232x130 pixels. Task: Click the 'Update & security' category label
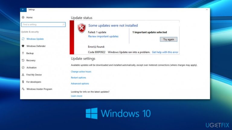(x=30, y=32)
